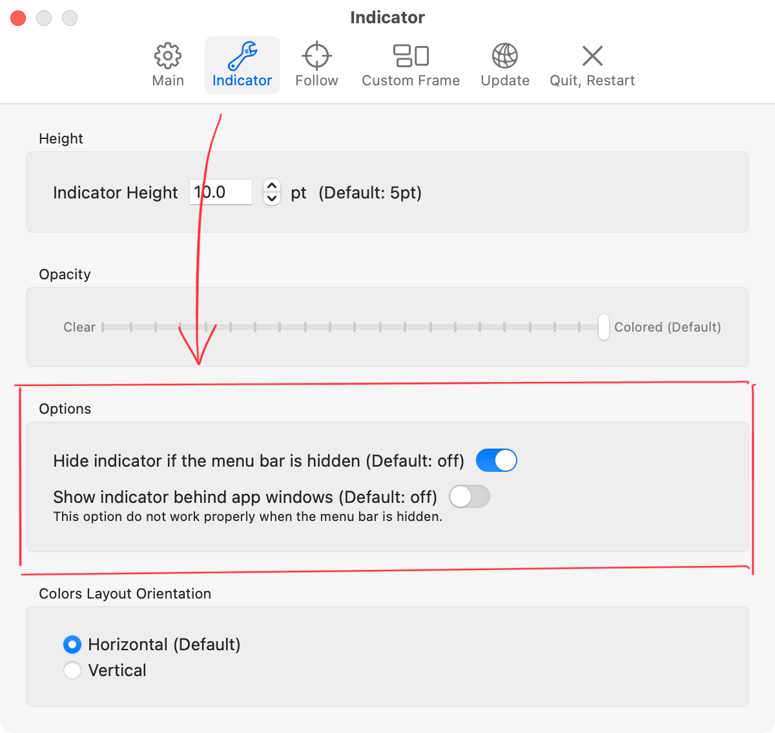Image resolution: width=775 pixels, height=733 pixels.
Task: Disable hide indicator when menu bar hidden
Action: tap(496, 460)
